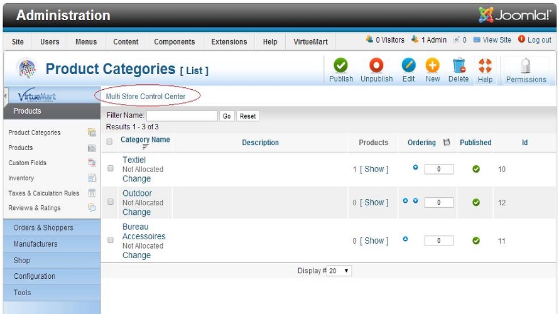Click the Log out icon
The height and width of the screenshot is (314, 559).
tap(521, 39)
